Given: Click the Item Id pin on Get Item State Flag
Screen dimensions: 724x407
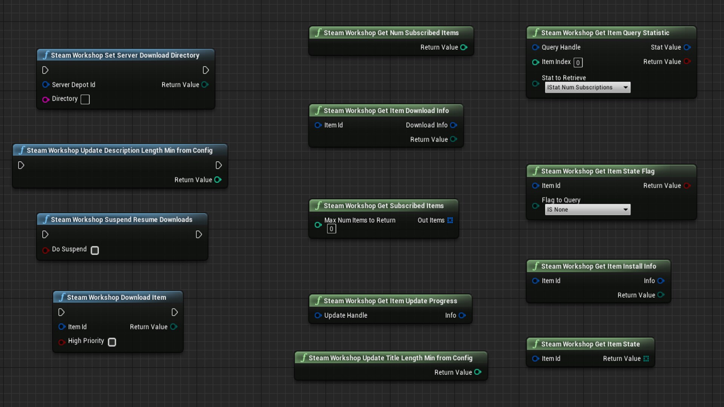Looking at the screenshot, I should [x=536, y=185].
